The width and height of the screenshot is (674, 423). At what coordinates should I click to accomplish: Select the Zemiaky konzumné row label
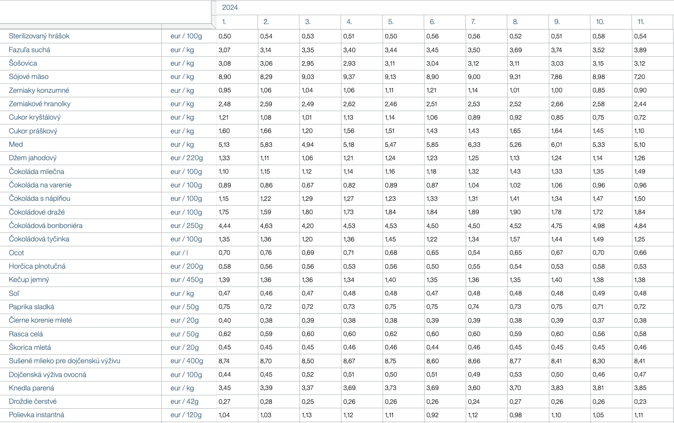[x=39, y=91]
